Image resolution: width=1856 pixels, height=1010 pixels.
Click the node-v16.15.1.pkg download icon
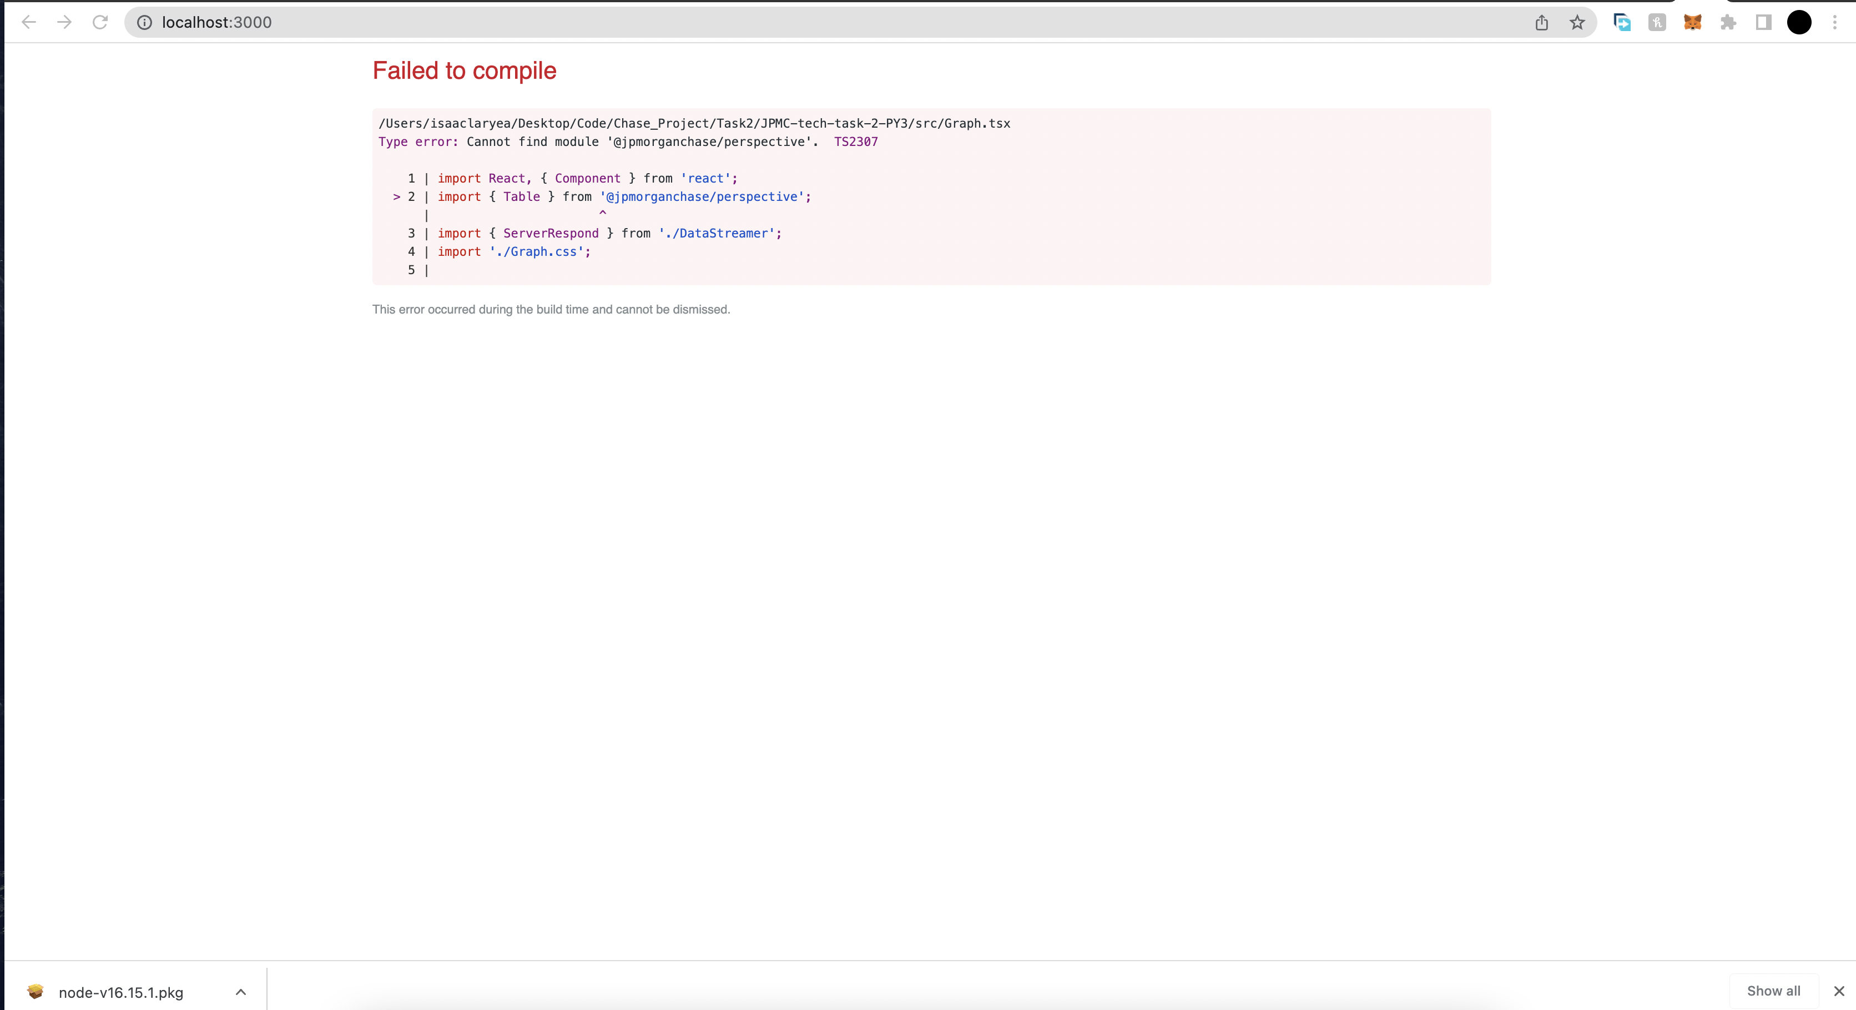click(36, 991)
